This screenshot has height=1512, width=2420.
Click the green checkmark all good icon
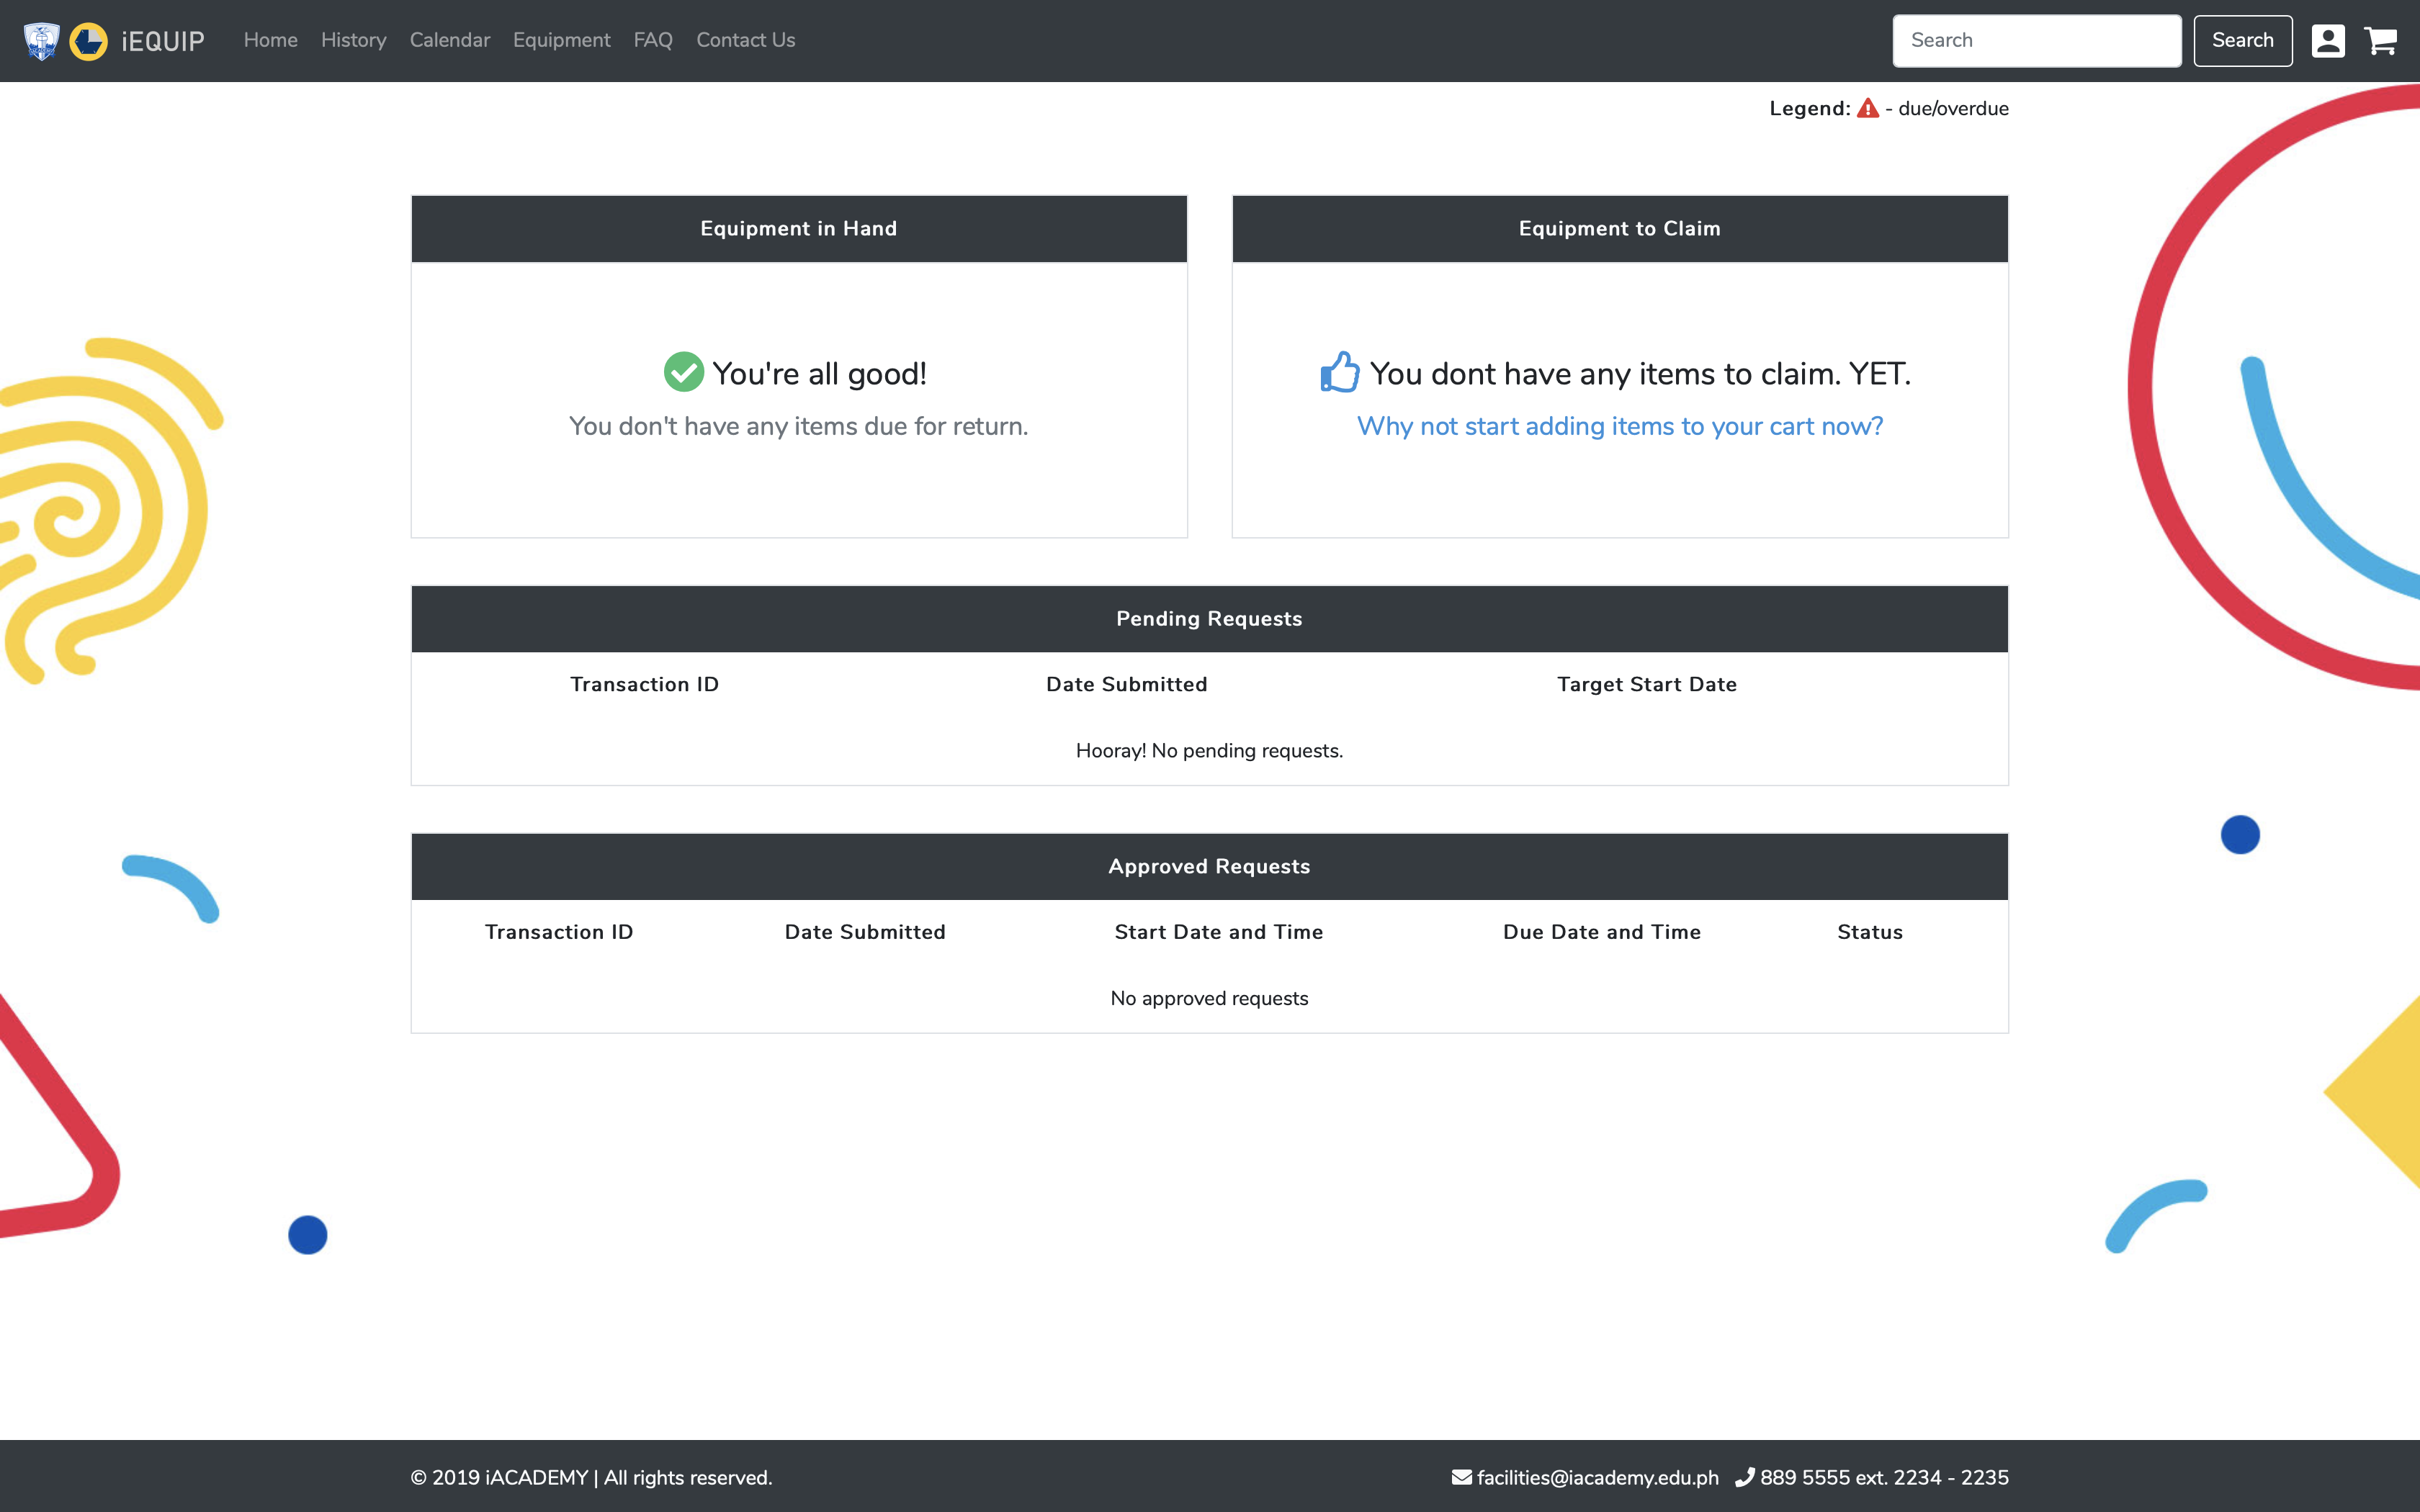tap(684, 372)
